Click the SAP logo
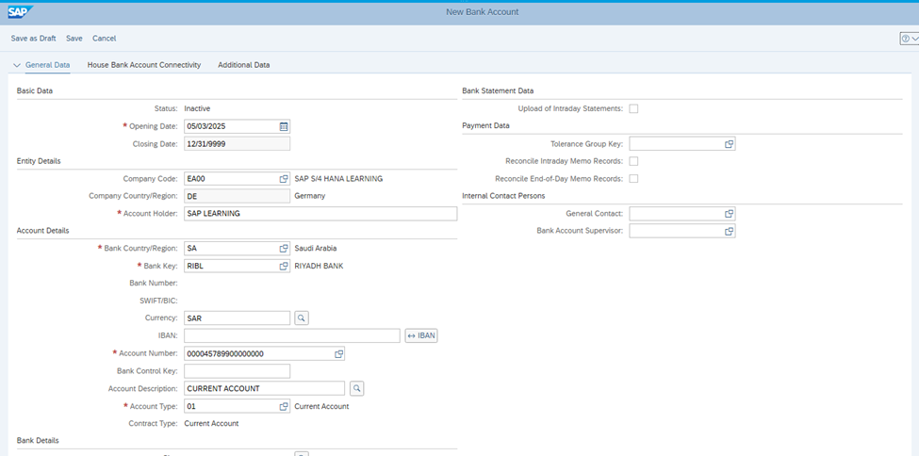This screenshot has height=456, width=919. 21,11
